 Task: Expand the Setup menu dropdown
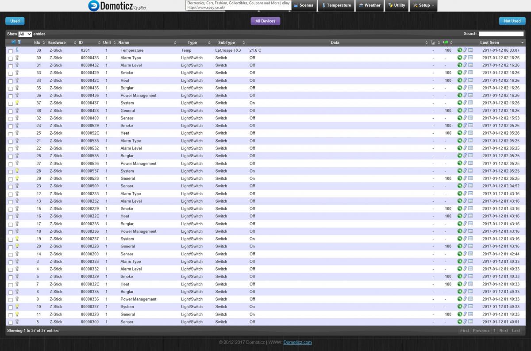point(423,5)
